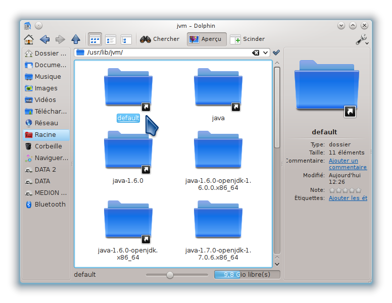Screen dimensions: 392x303
Task: Click the free space 9,8 Gio bar
Action: point(247,275)
